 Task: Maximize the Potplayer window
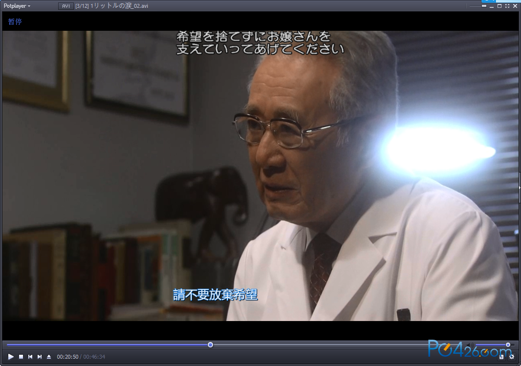[499, 6]
